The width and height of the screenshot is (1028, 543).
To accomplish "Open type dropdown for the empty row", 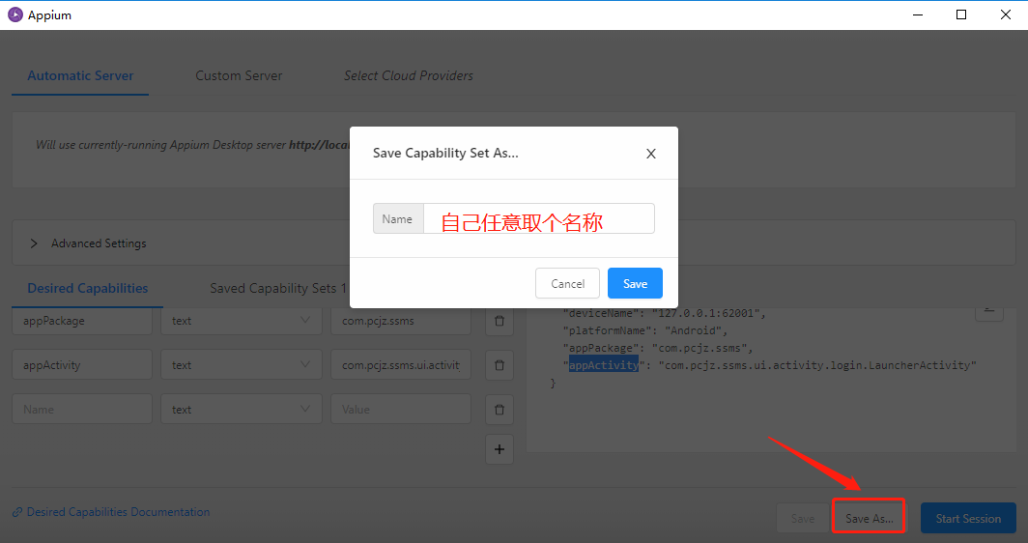I will coord(242,410).
